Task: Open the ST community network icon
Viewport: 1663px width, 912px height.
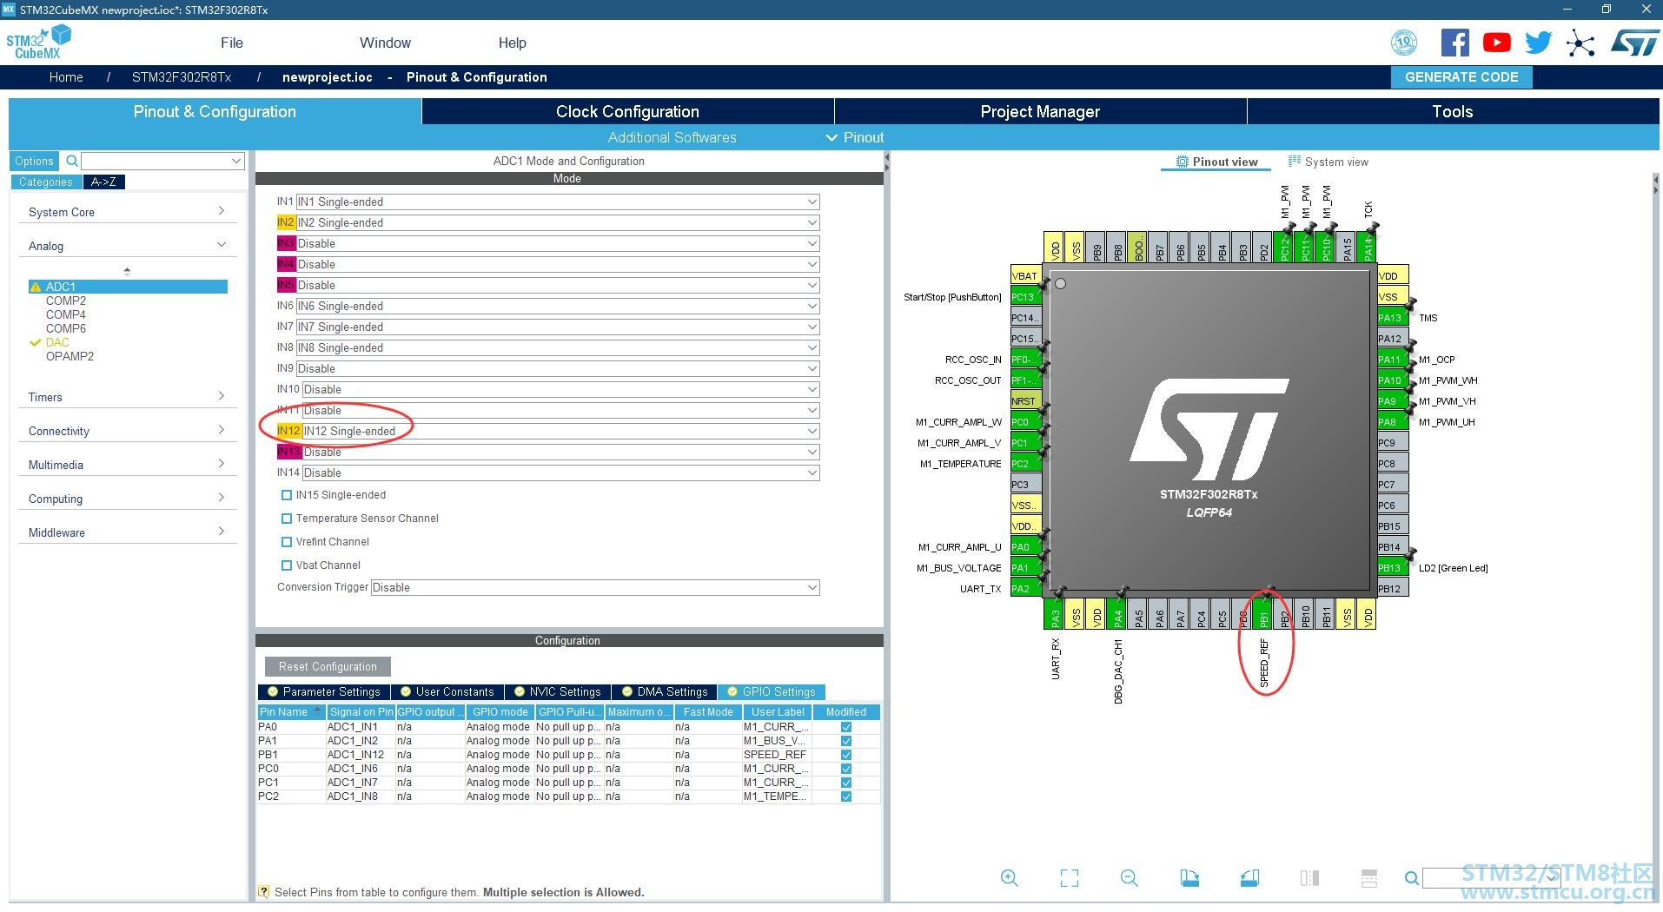Action: [x=1580, y=43]
